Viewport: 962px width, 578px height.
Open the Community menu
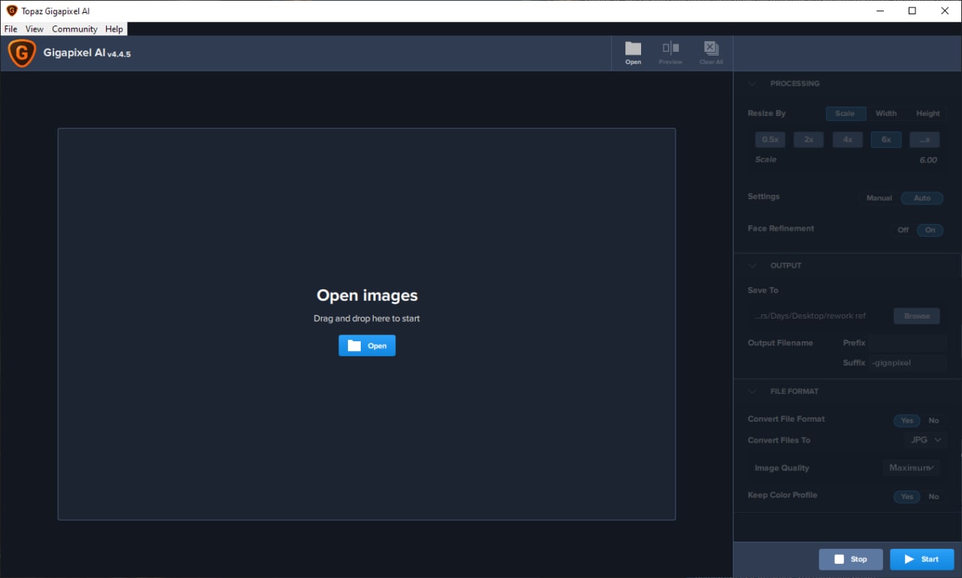click(x=74, y=29)
